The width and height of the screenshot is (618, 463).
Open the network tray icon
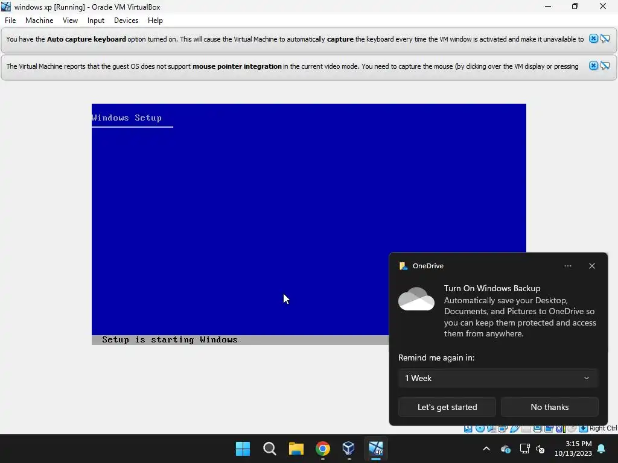pos(524,449)
